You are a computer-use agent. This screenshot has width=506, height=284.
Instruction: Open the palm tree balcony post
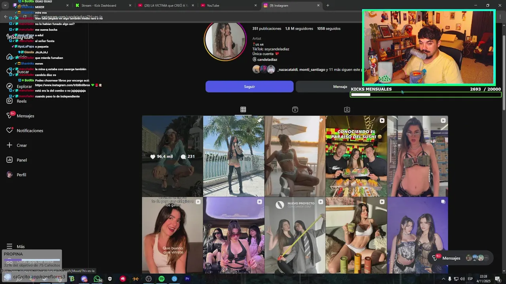234,156
